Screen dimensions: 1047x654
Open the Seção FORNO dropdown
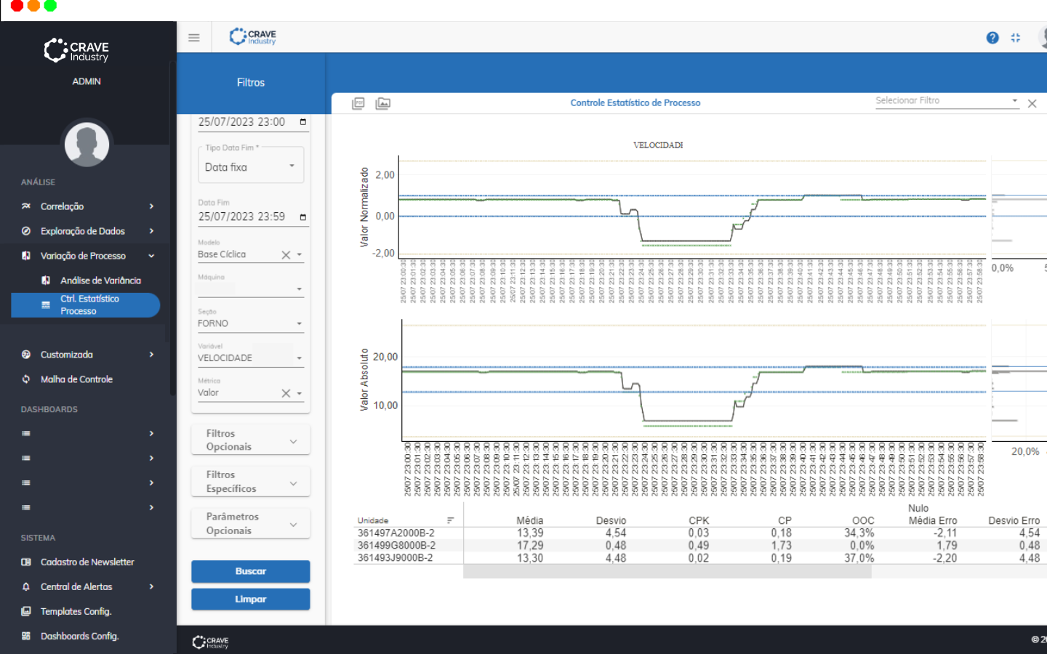(299, 324)
